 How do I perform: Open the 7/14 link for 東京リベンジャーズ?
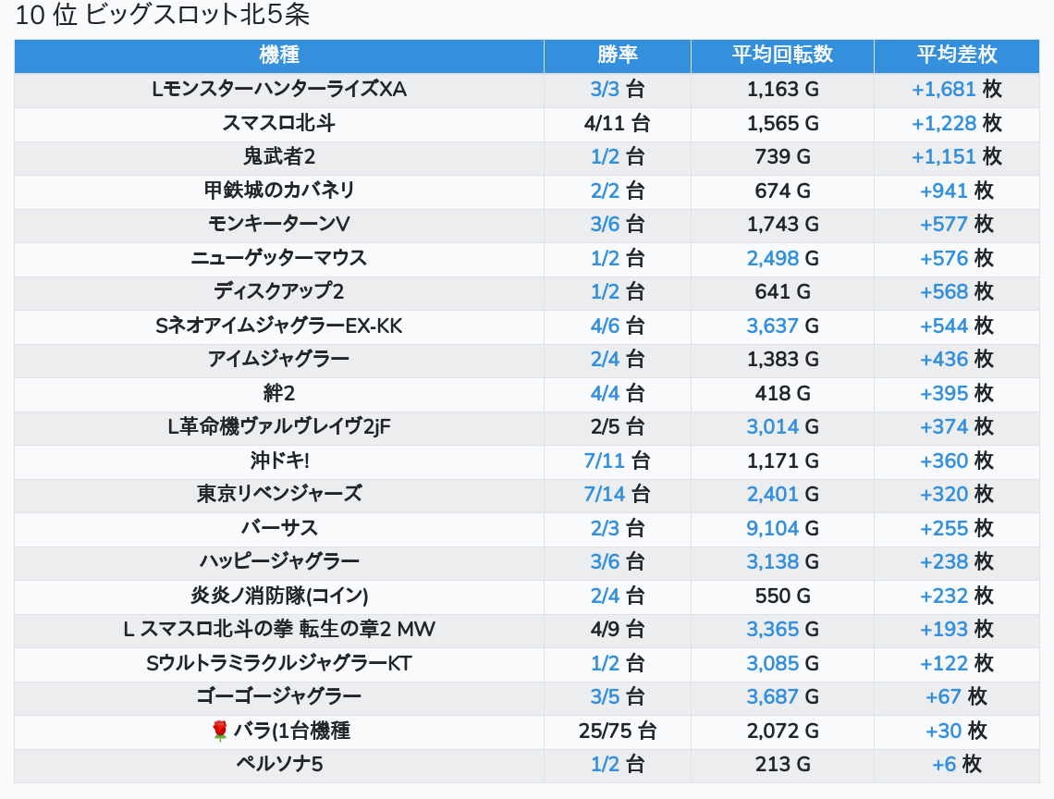(605, 494)
